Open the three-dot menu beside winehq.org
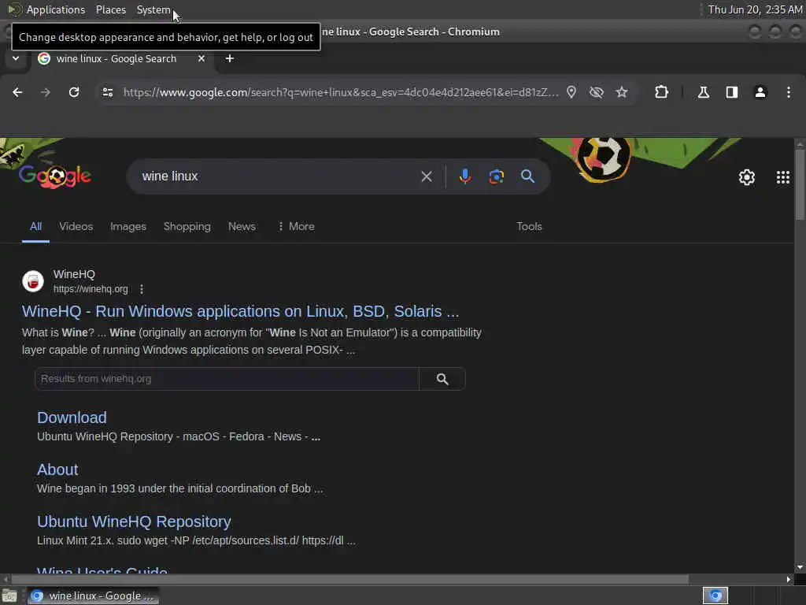 pyautogui.click(x=142, y=289)
